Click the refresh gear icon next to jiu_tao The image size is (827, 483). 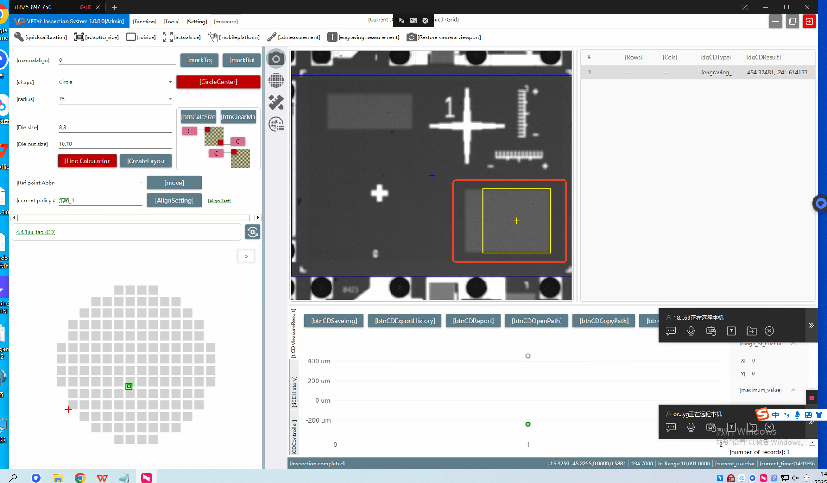253,232
